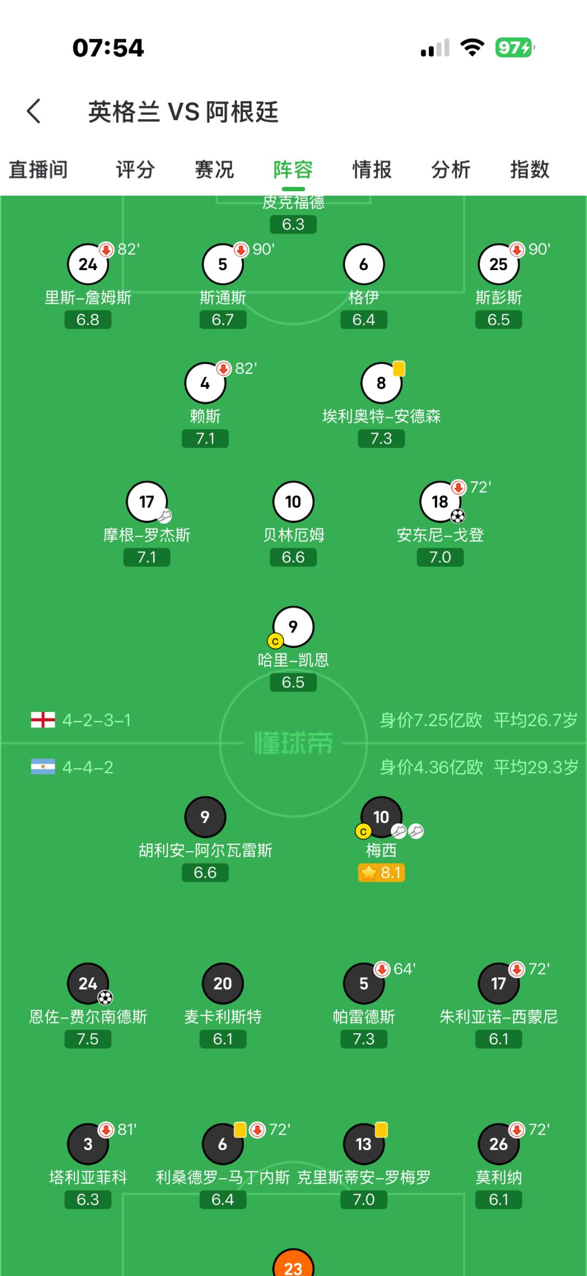
Task: Open Messi's number 10 player icon
Action: tap(381, 817)
